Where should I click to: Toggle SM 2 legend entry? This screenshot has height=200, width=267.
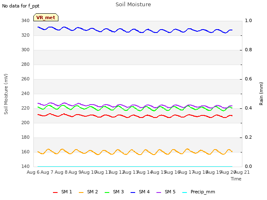[x=88, y=192]
